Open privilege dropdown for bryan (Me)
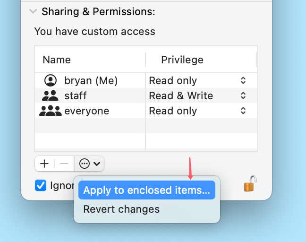The height and width of the screenshot is (242, 306). coord(243,80)
